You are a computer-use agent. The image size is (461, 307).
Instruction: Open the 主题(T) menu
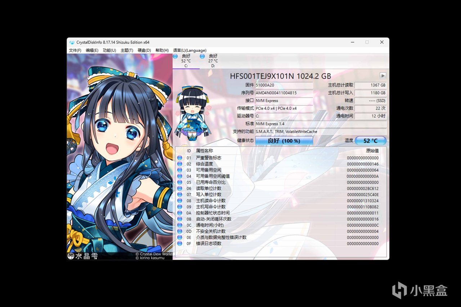click(127, 50)
